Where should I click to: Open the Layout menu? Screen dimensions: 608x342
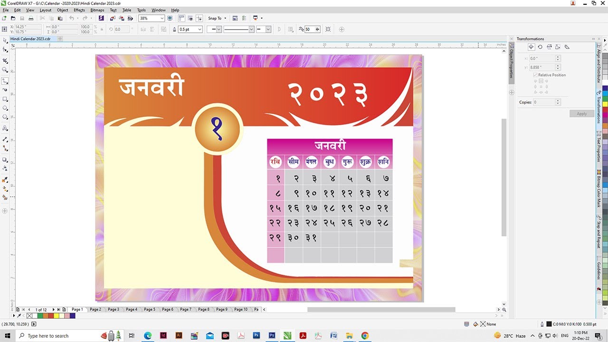coord(46,10)
